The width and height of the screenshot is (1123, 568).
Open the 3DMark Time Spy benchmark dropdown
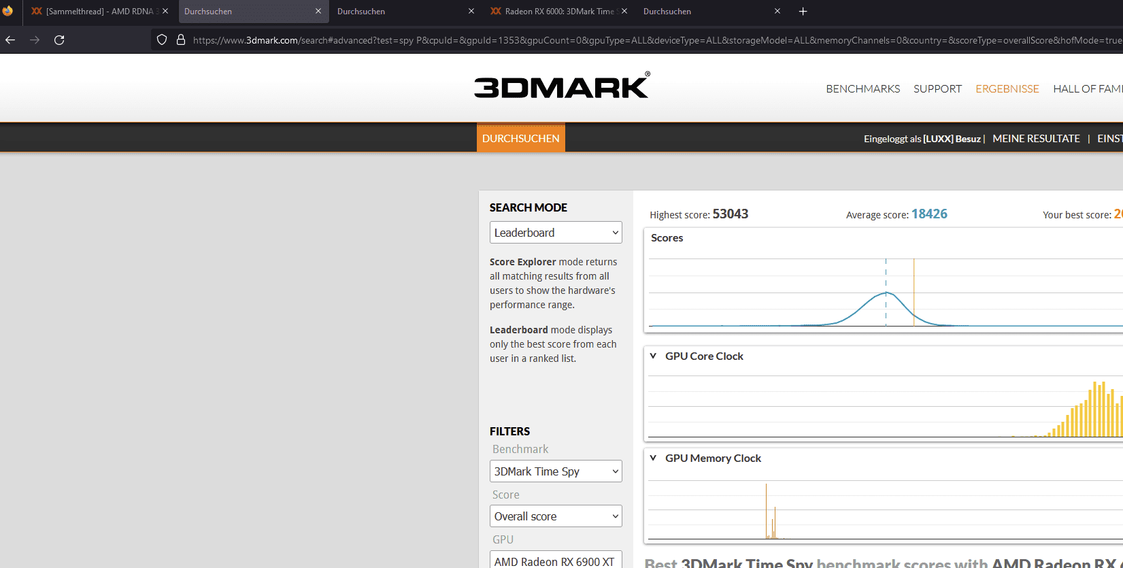pyautogui.click(x=556, y=471)
